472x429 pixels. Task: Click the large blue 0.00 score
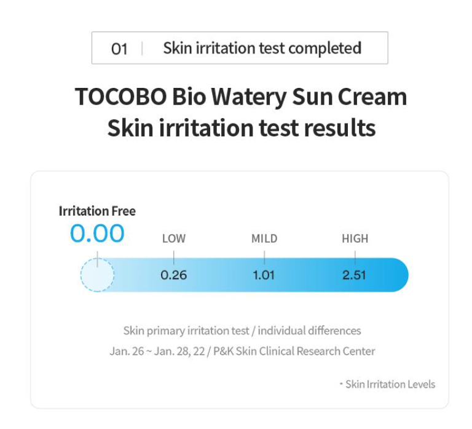click(97, 234)
